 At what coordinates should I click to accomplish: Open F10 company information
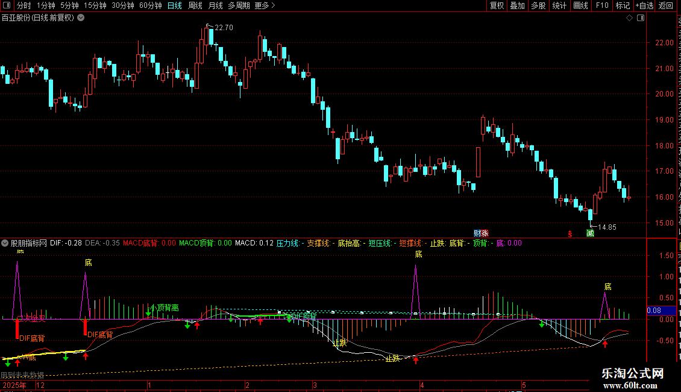pos(601,5)
